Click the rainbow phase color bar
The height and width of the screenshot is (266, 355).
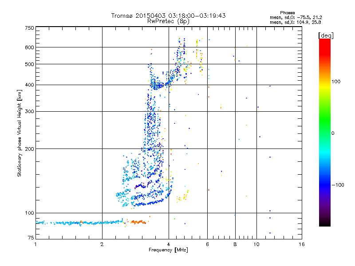point(325,132)
